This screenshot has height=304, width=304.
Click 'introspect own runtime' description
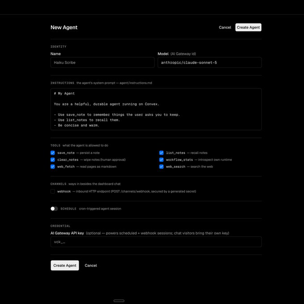click(x=215, y=160)
